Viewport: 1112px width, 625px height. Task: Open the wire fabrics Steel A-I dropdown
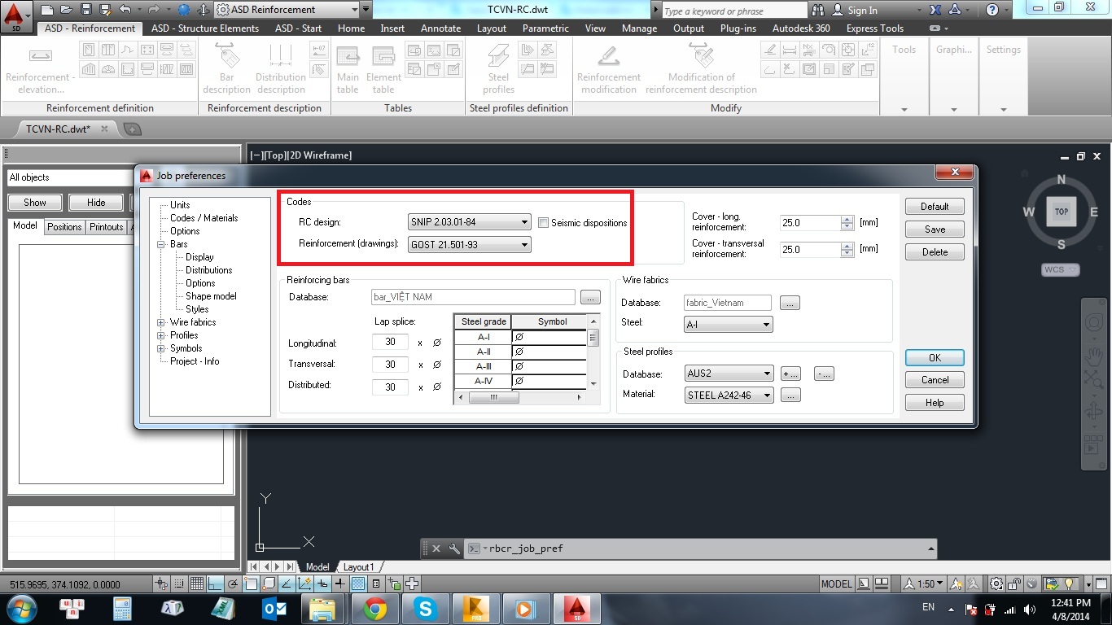click(x=728, y=324)
